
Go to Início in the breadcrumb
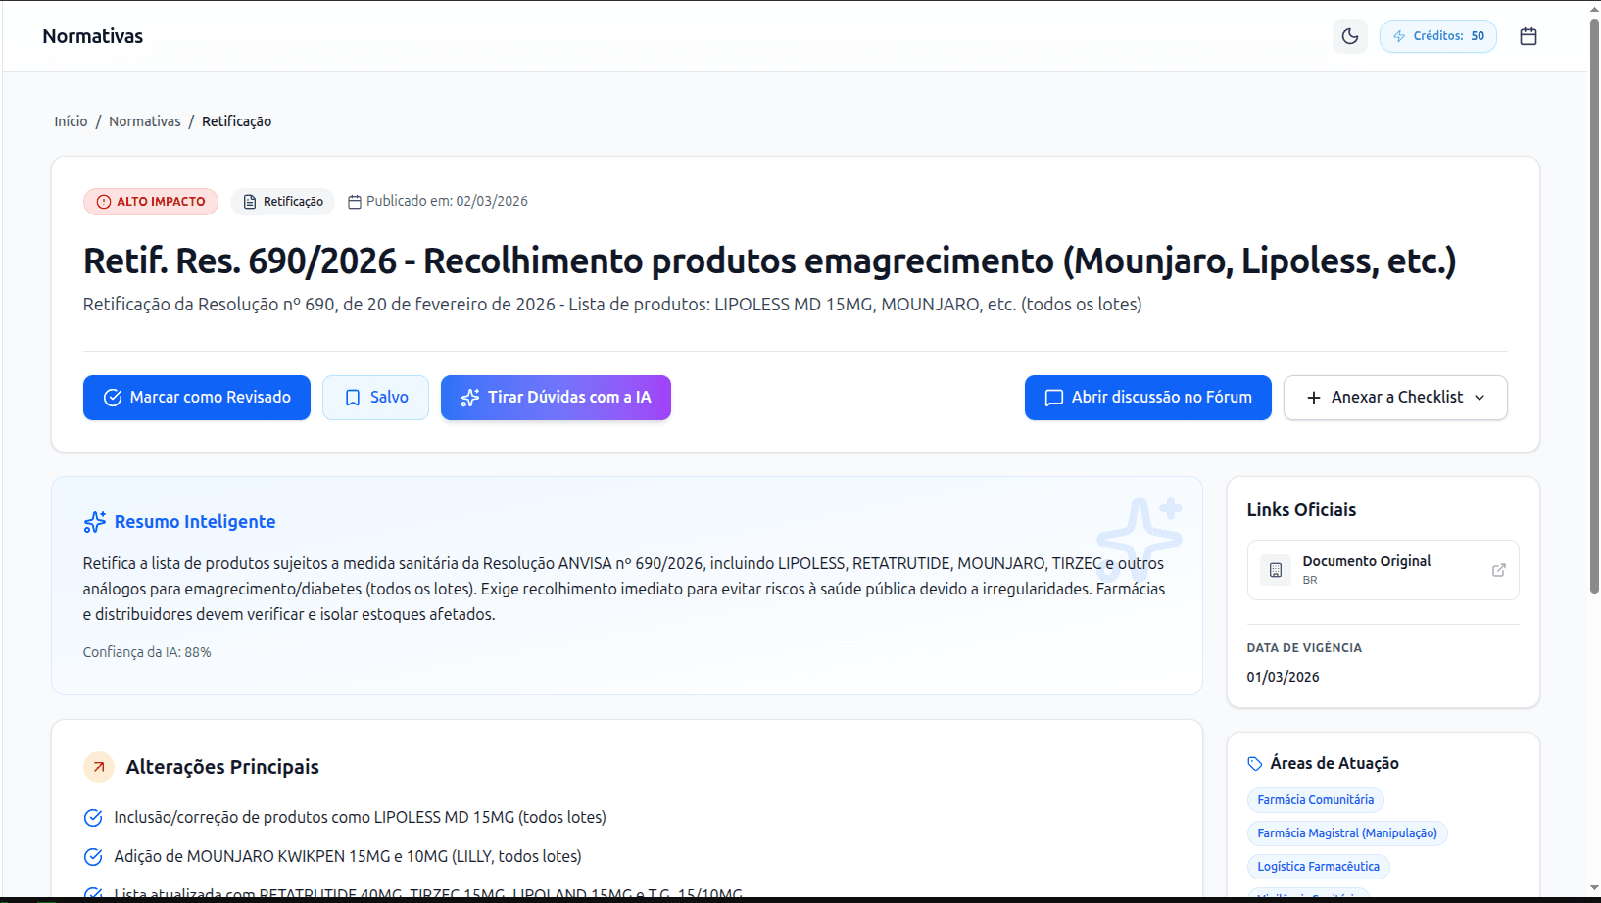pyautogui.click(x=71, y=121)
